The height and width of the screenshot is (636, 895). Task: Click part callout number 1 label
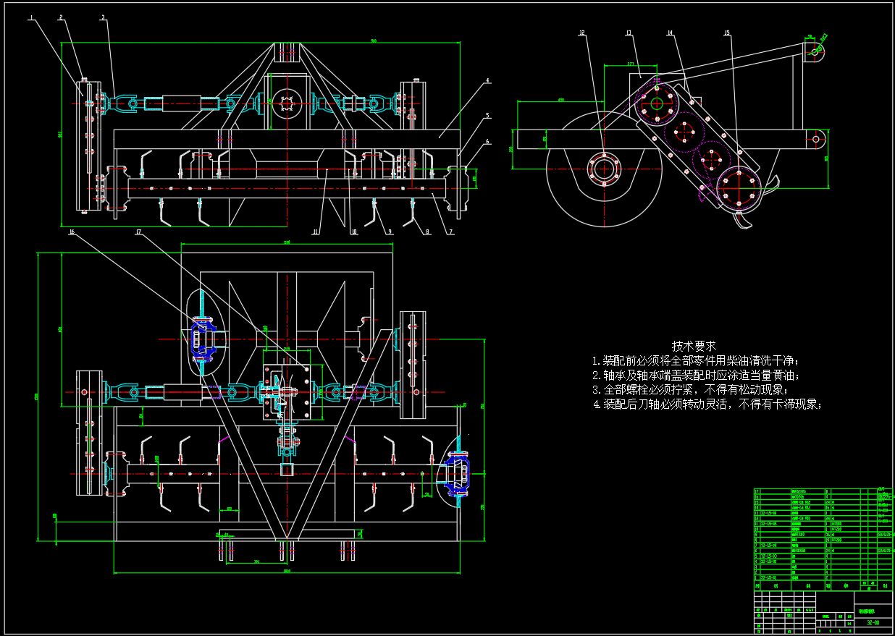(x=32, y=17)
